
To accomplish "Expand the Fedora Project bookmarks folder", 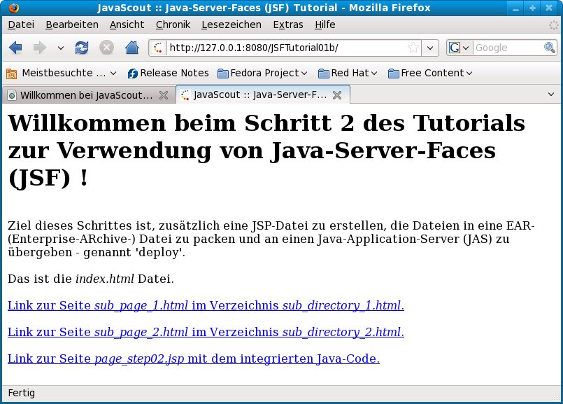I will [262, 73].
